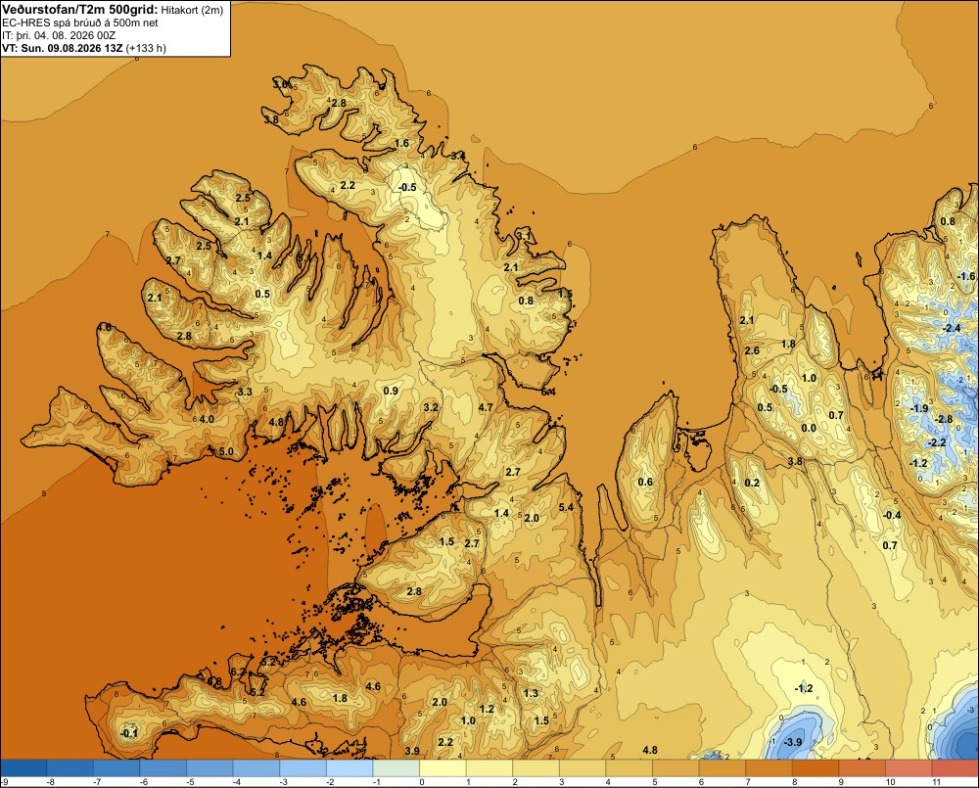Select legend swatch between 3 and 4
The width and height of the screenshot is (979, 788).
[x=583, y=768]
